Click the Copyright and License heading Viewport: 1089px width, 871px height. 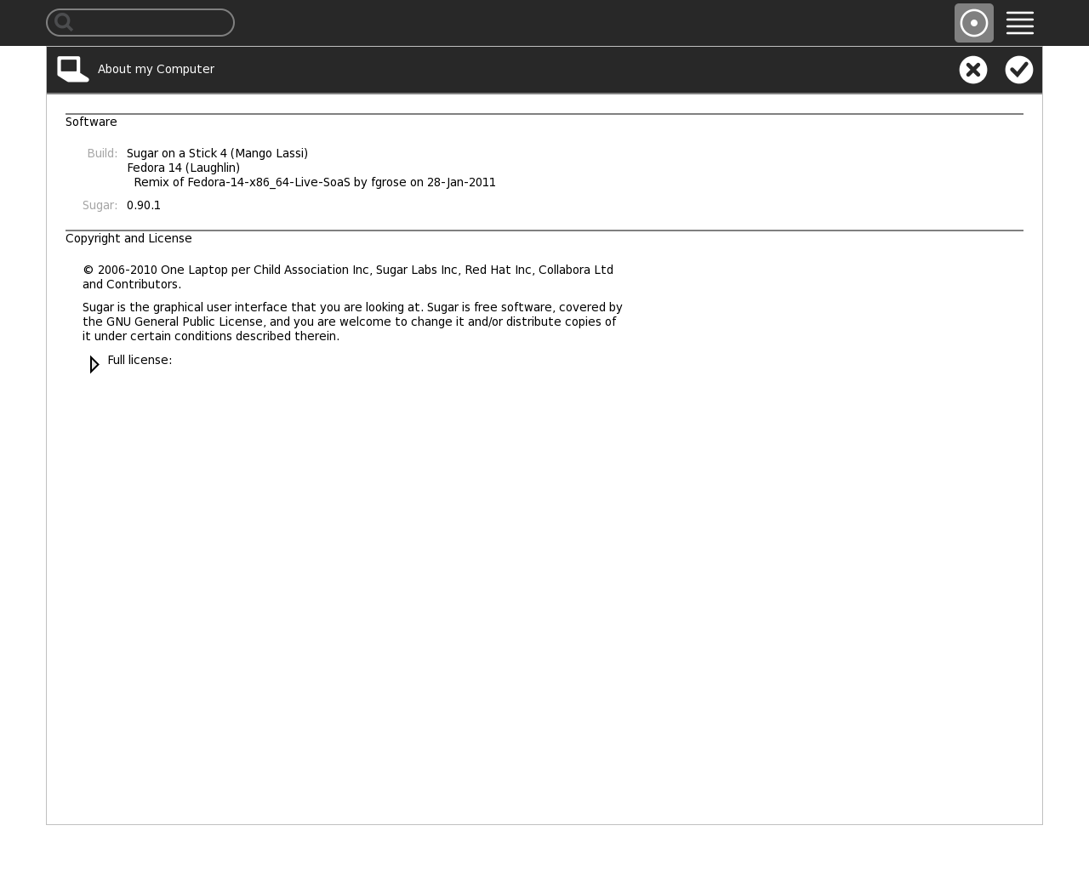pos(128,238)
